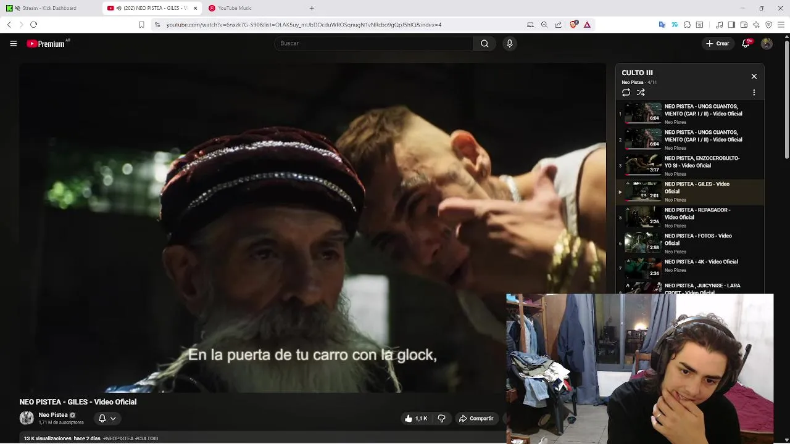Viewport: 790px width, 444px height.
Task: Click the Compartir share button
Action: 476,418
